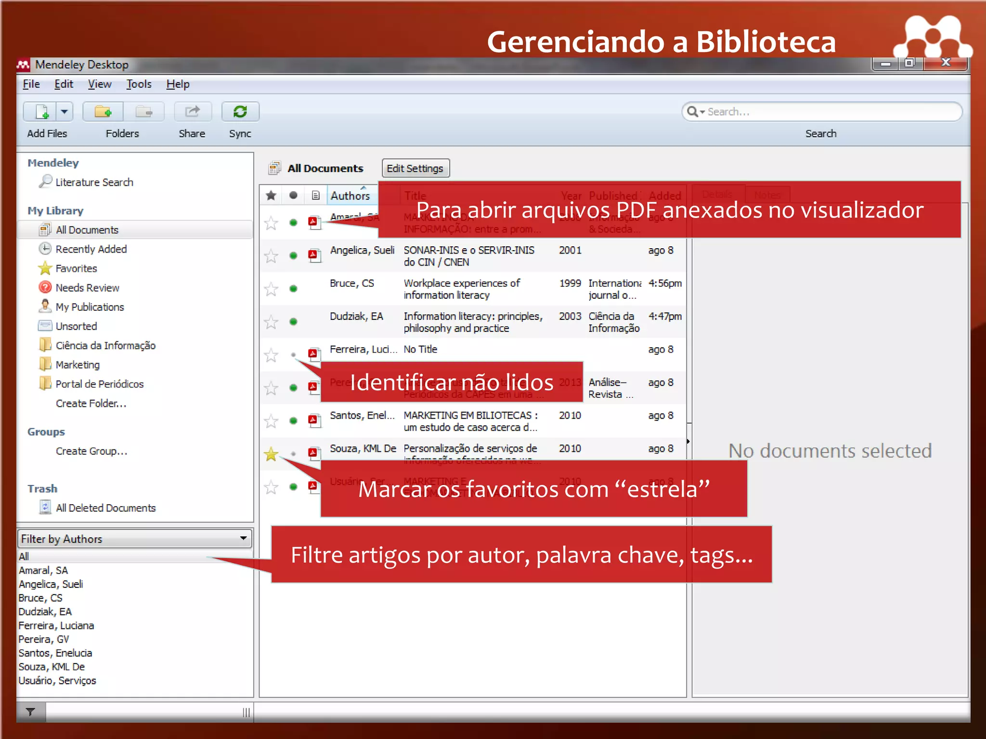Image resolution: width=986 pixels, height=739 pixels.
Task: Open the Help menu
Action: coord(178,84)
